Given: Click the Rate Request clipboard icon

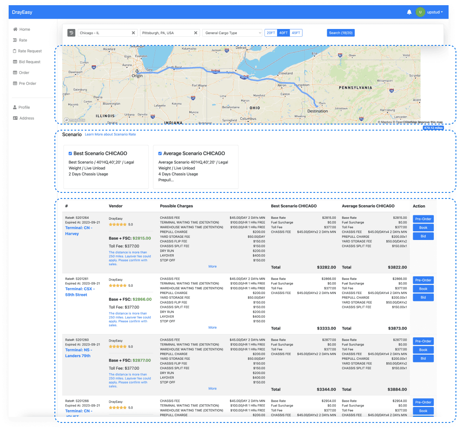Looking at the screenshot, I should click(15, 51).
